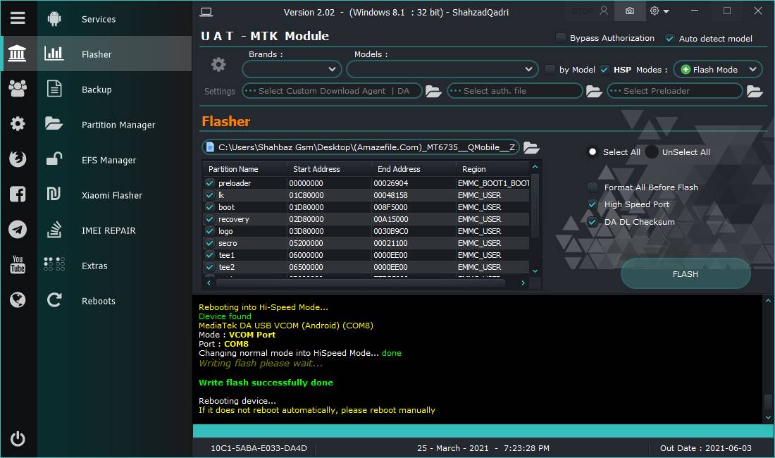Uncheck the recovery partition checkbox
The image size is (775, 458).
pos(210,219)
